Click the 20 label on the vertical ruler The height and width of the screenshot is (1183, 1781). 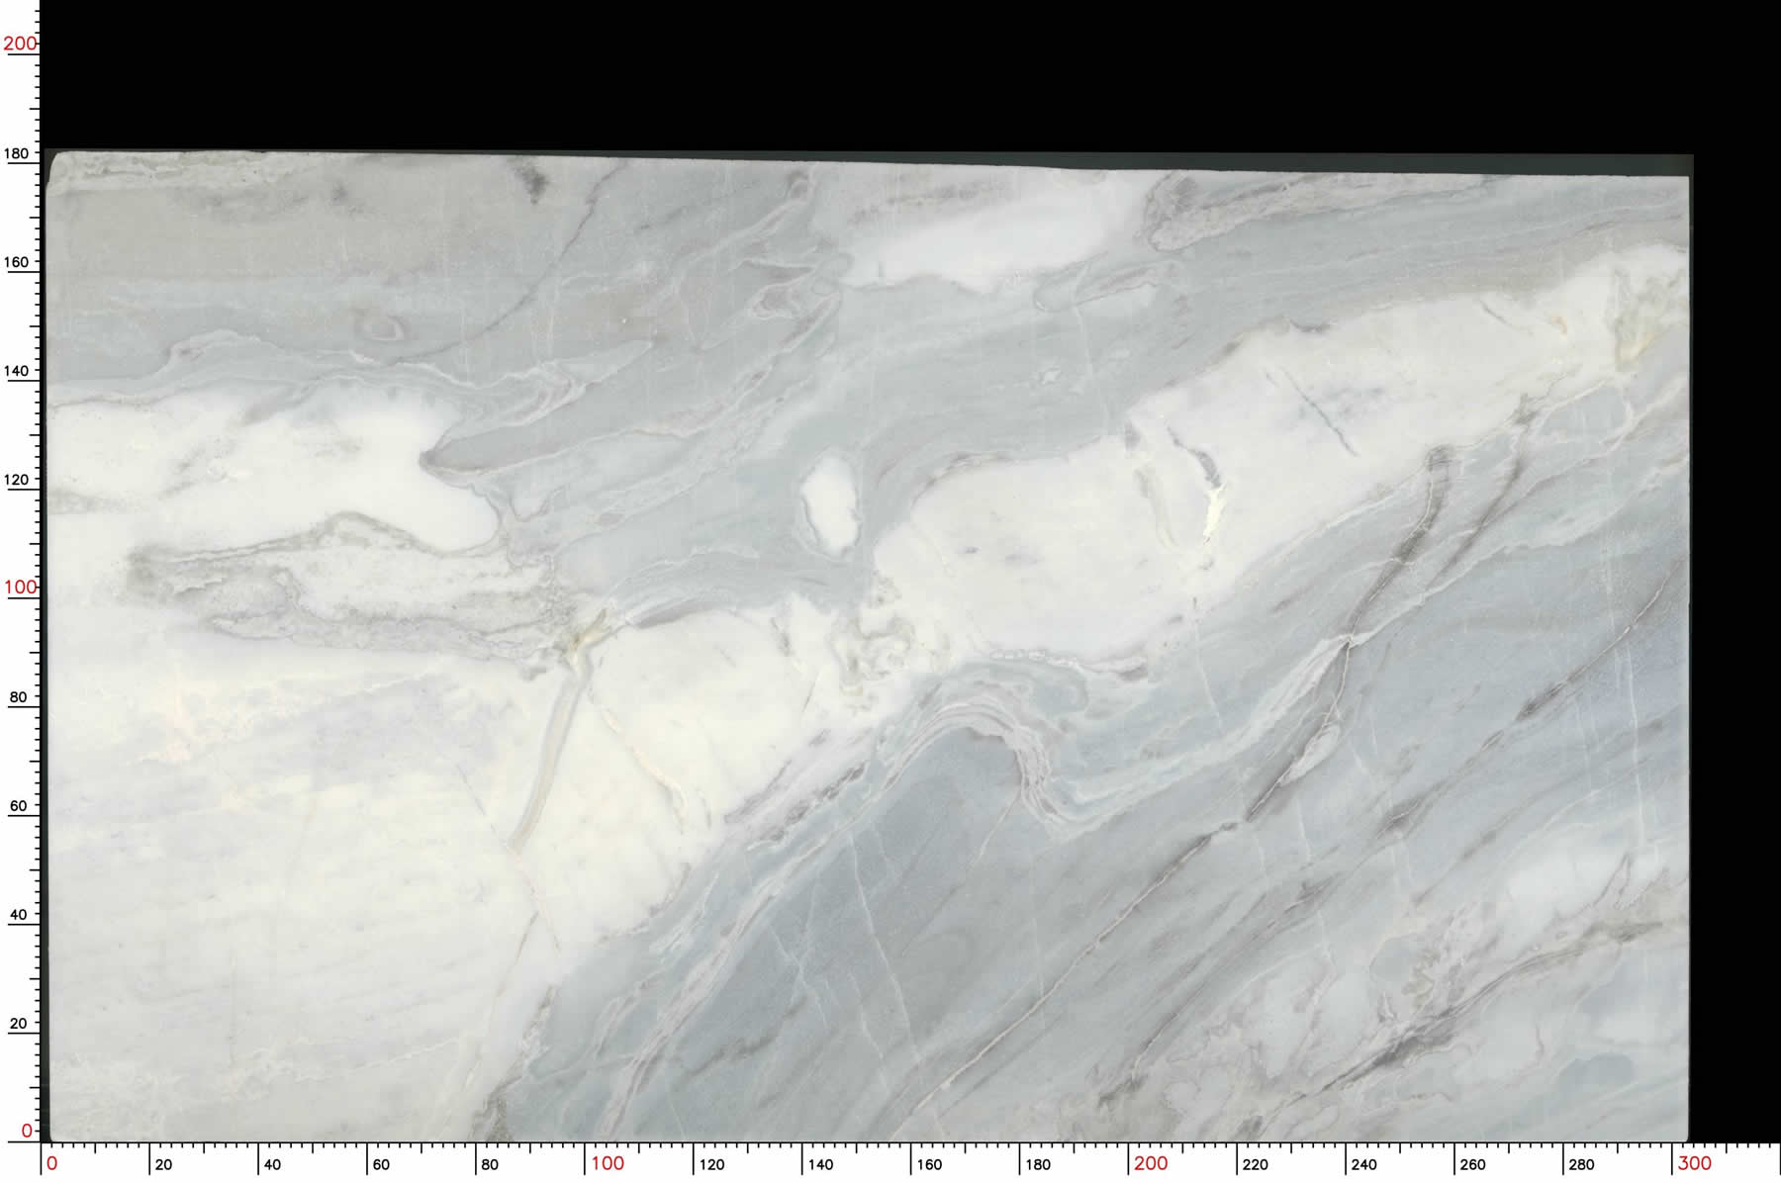tap(18, 1024)
